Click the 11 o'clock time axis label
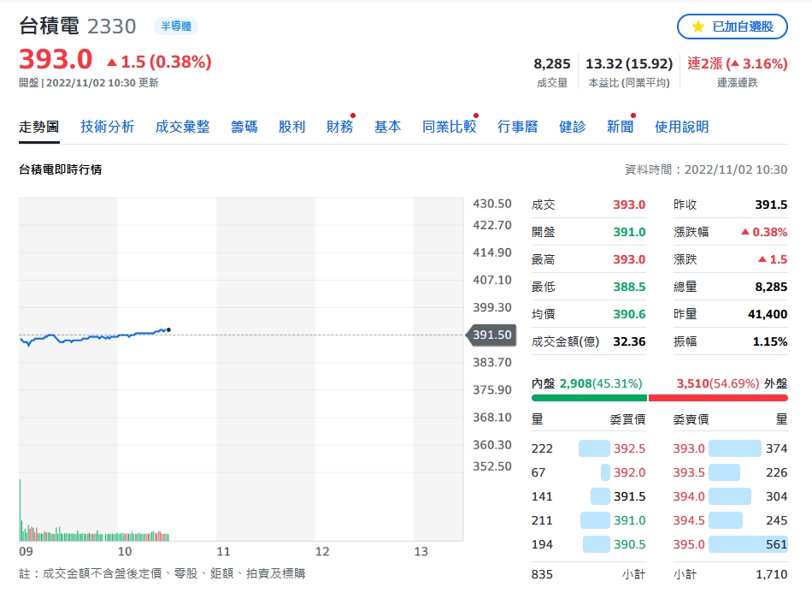The width and height of the screenshot is (812, 599). [x=223, y=551]
